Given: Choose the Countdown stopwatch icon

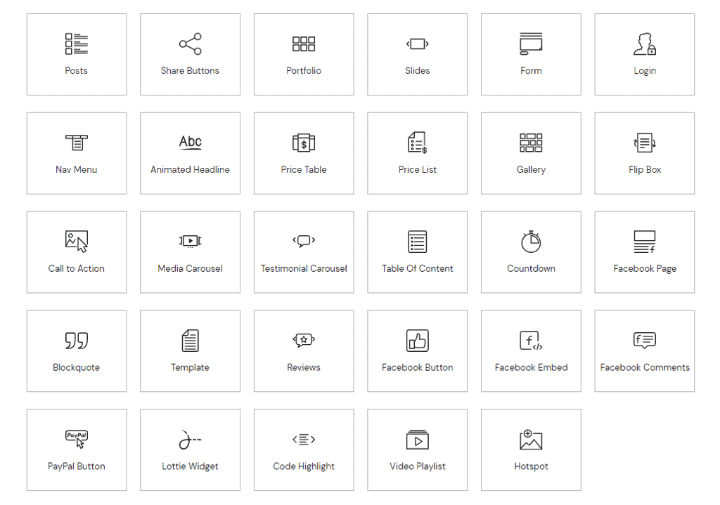Looking at the screenshot, I should [x=531, y=242].
